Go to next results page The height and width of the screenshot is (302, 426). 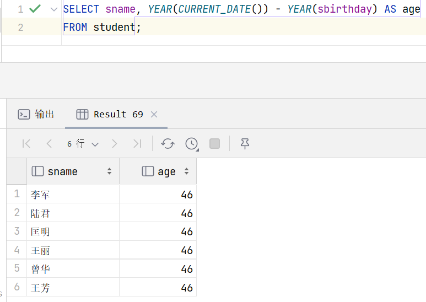pos(115,143)
